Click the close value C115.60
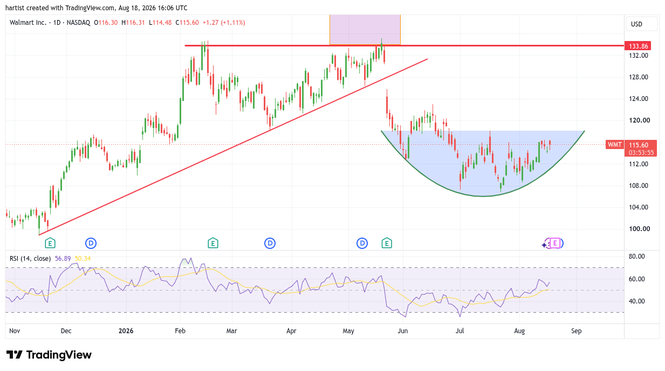 (x=187, y=23)
